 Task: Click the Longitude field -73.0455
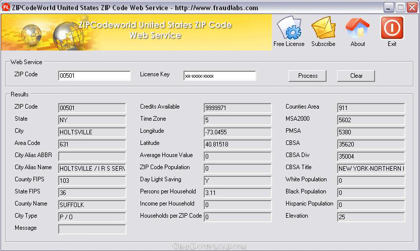[x=238, y=132]
